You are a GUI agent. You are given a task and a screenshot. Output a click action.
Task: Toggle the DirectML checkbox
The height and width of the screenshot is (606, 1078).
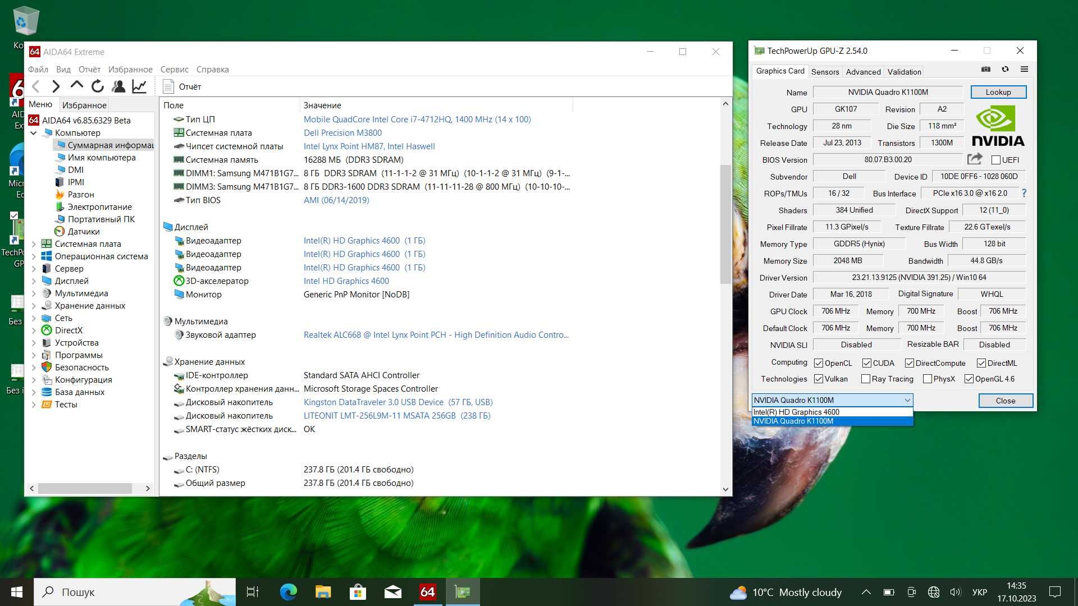pyautogui.click(x=981, y=363)
